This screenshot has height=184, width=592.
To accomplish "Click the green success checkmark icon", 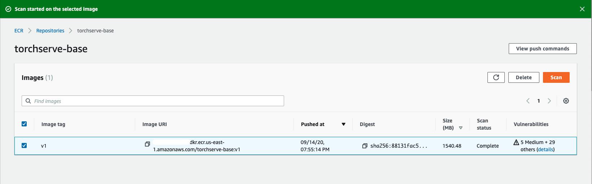I will pos(8,9).
